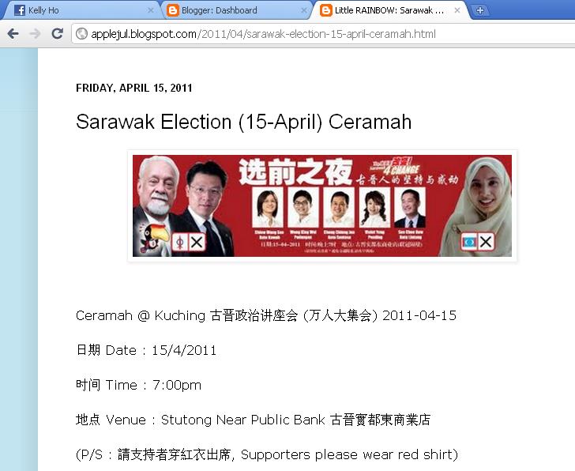
Task: Close the Kelly Ho tab
Action: coord(150,10)
